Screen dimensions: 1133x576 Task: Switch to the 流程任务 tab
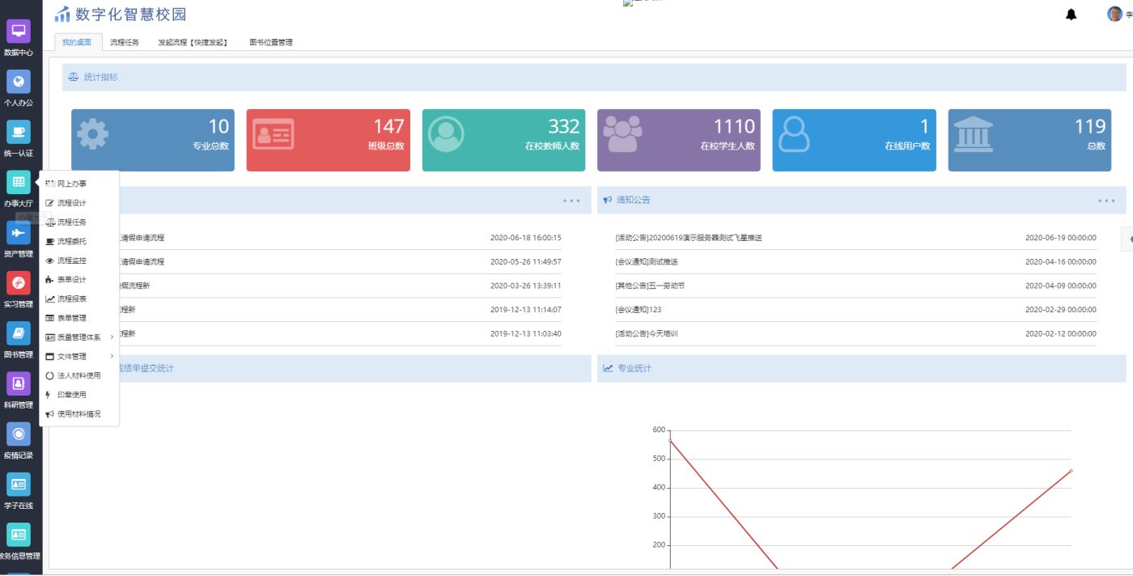point(125,42)
